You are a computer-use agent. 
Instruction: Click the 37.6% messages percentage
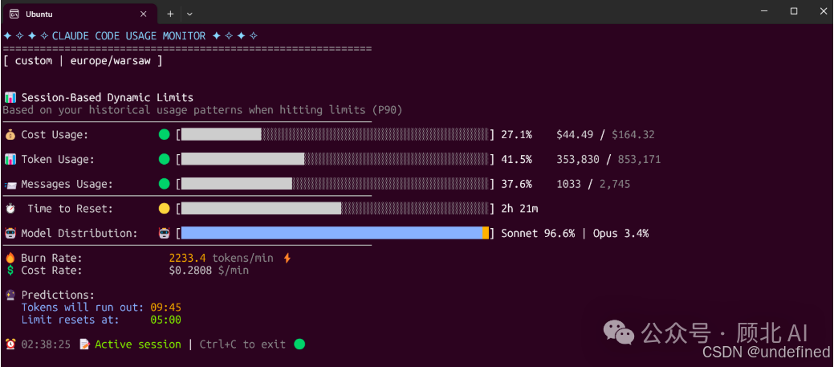click(516, 184)
